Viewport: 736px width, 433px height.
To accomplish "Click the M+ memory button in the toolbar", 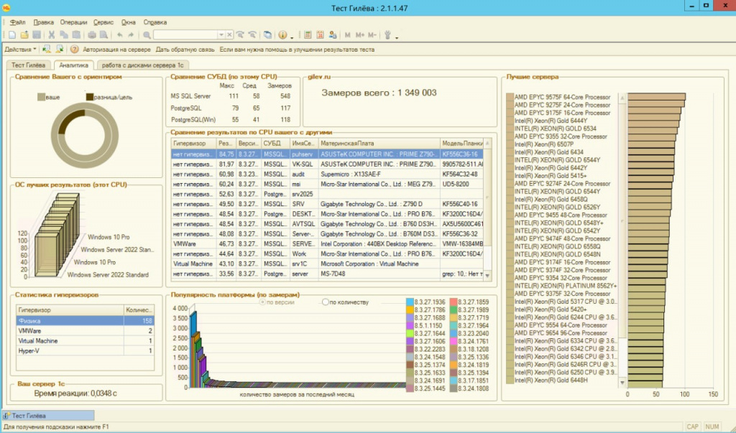I will (x=360, y=34).
